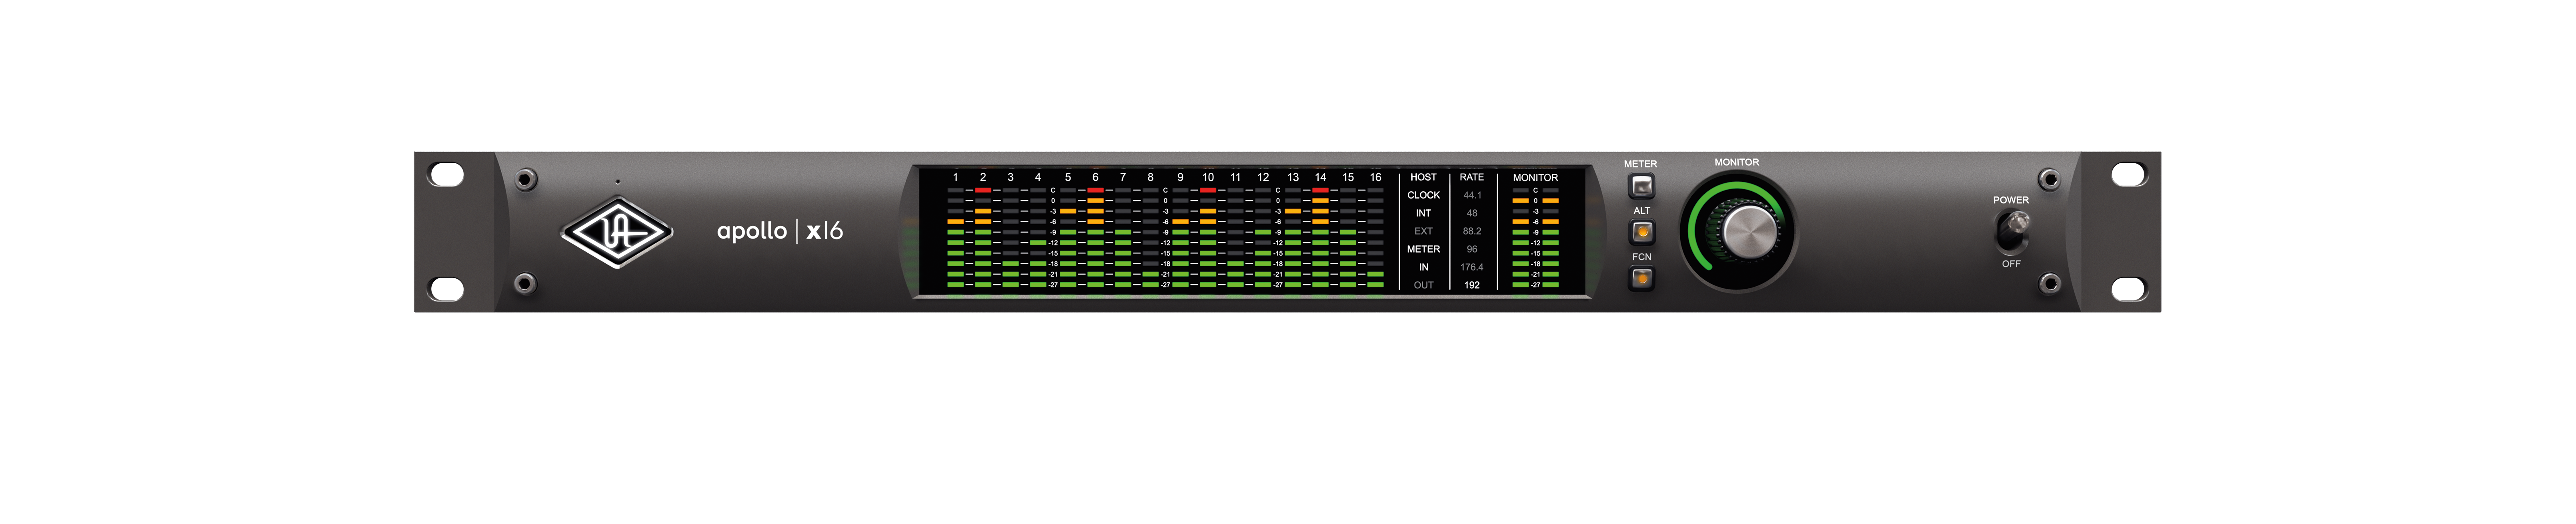The height and width of the screenshot is (524, 2576).
Task: Click the HOST indicator on display
Action: tap(1423, 177)
